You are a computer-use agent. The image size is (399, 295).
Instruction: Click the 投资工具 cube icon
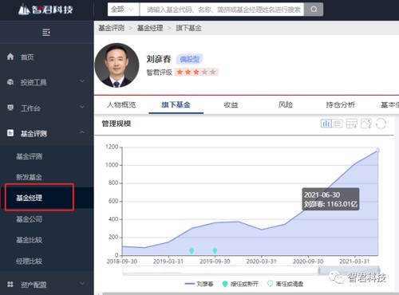point(10,82)
